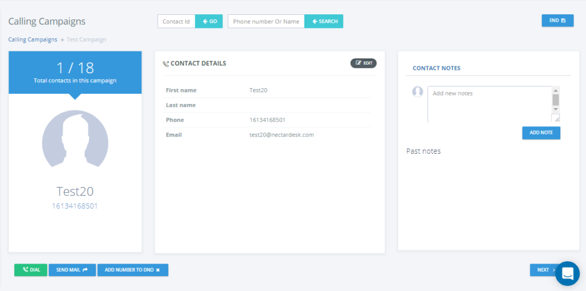Click ADD NUMBER TO DND button

pyautogui.click(x=133, y=270)
